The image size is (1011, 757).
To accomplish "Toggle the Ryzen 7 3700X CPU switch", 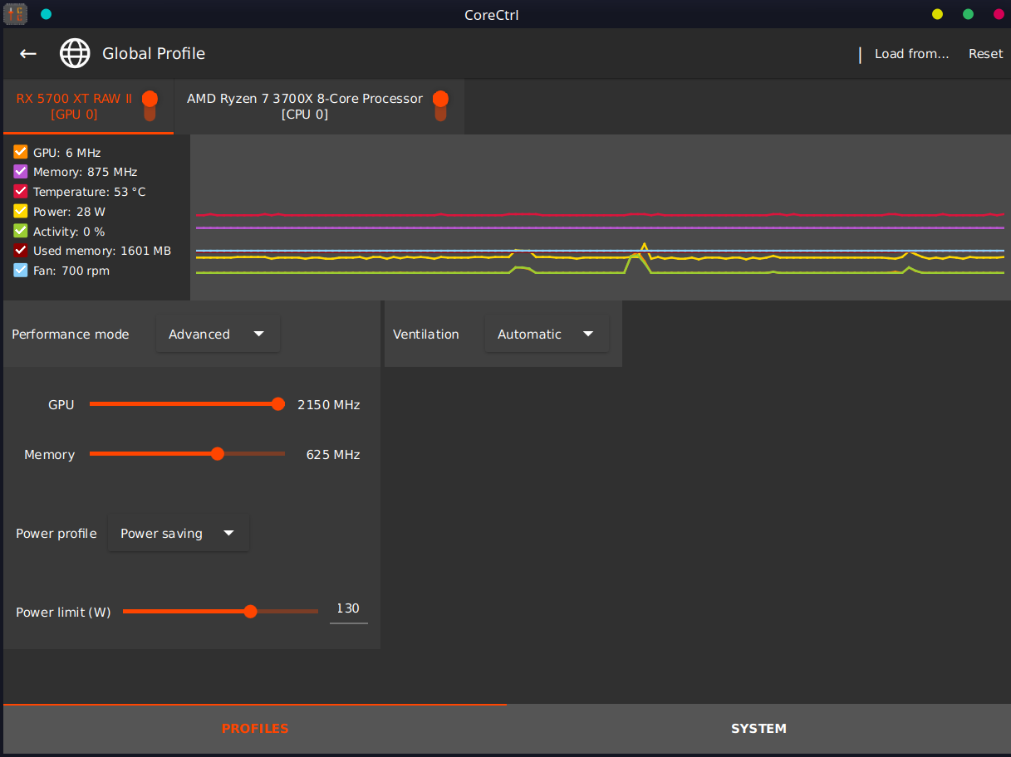I will click(440, 106).
